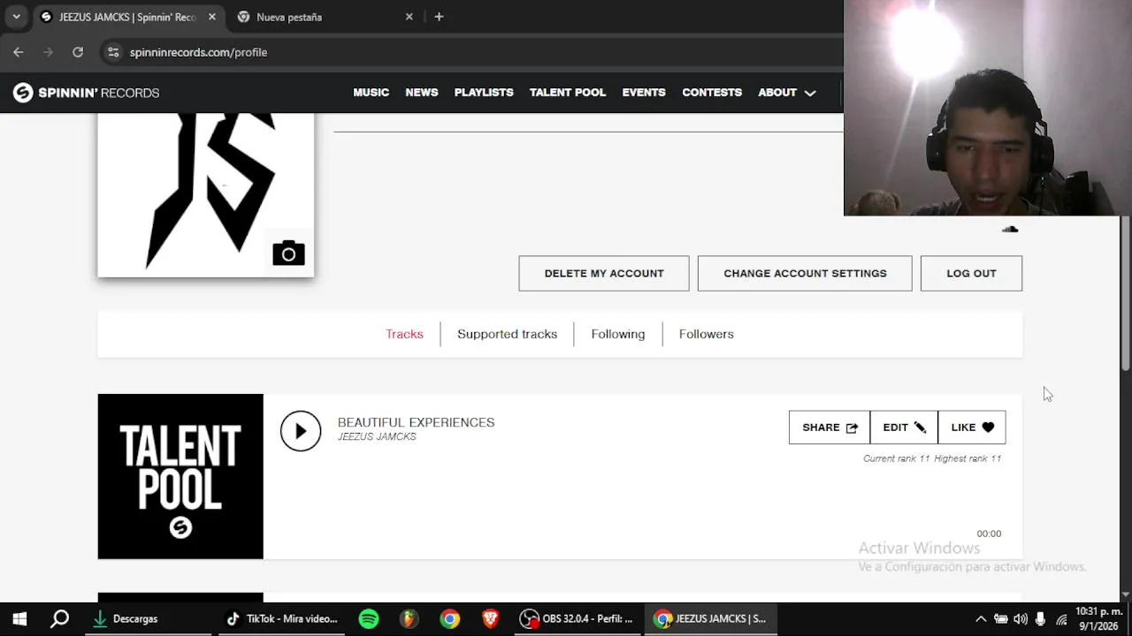Show hidden system tray icons
1132x636 pixels.
click(981, 619)
